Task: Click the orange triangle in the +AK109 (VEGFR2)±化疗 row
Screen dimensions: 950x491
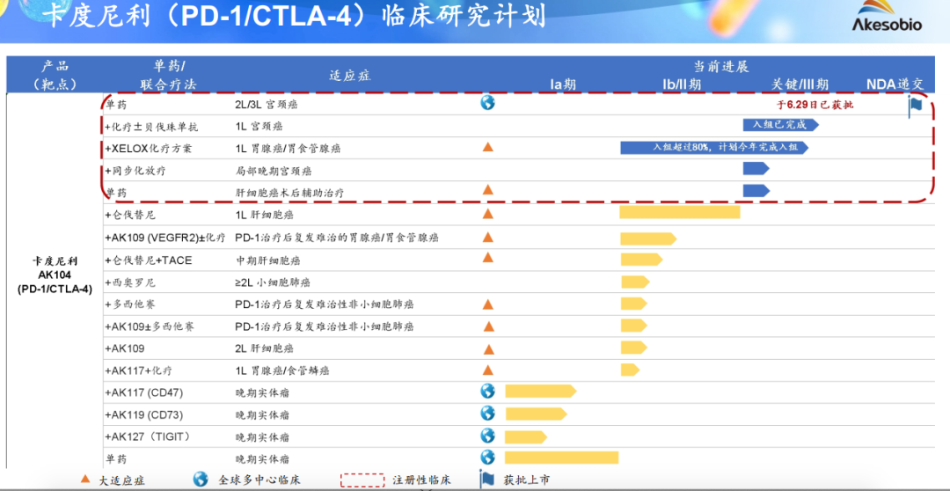Action: tap(487, 237)
